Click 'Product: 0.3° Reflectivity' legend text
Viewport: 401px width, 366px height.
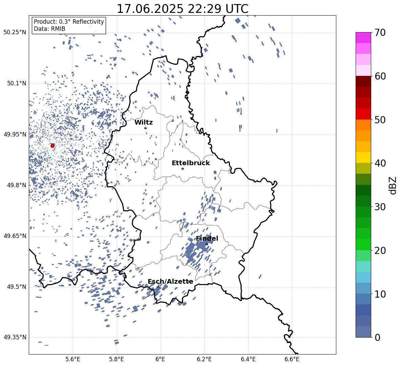[69, 22]
